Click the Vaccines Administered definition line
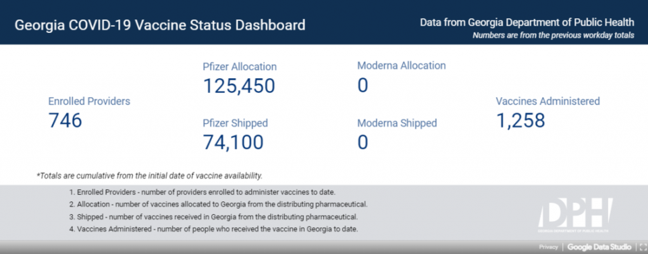Image resolution: width=648 pixels, height=254 pixels. [x=214, y=229]
